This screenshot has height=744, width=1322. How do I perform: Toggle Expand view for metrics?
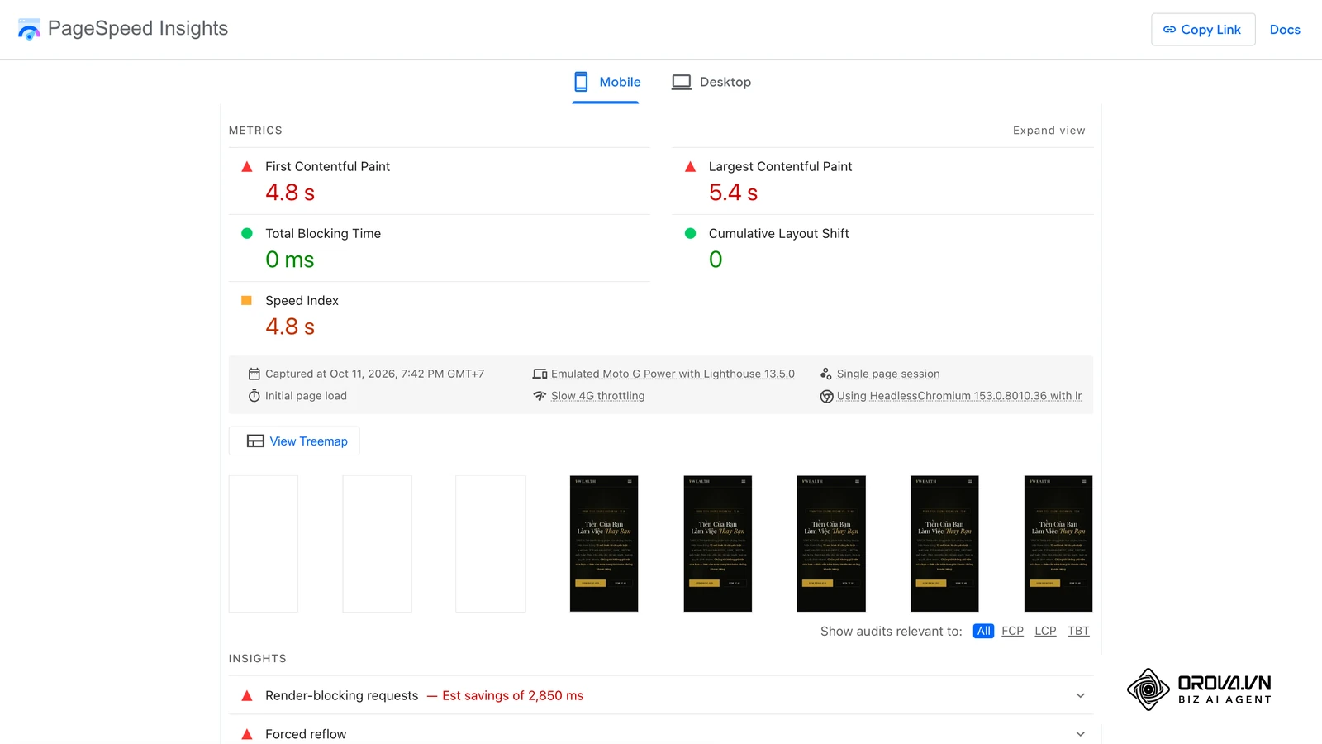coord(1049,131)
